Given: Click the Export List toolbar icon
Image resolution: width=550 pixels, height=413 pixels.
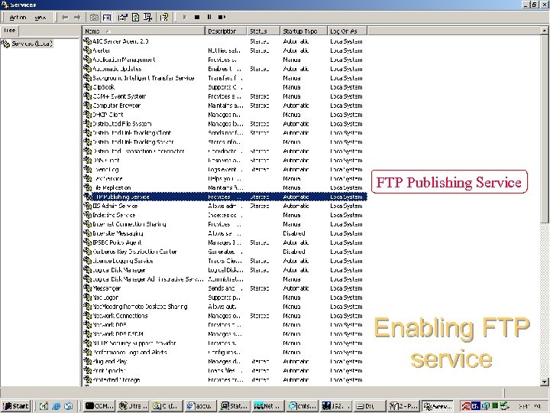Looking at the screenshot, I should [x=147, y=17].
